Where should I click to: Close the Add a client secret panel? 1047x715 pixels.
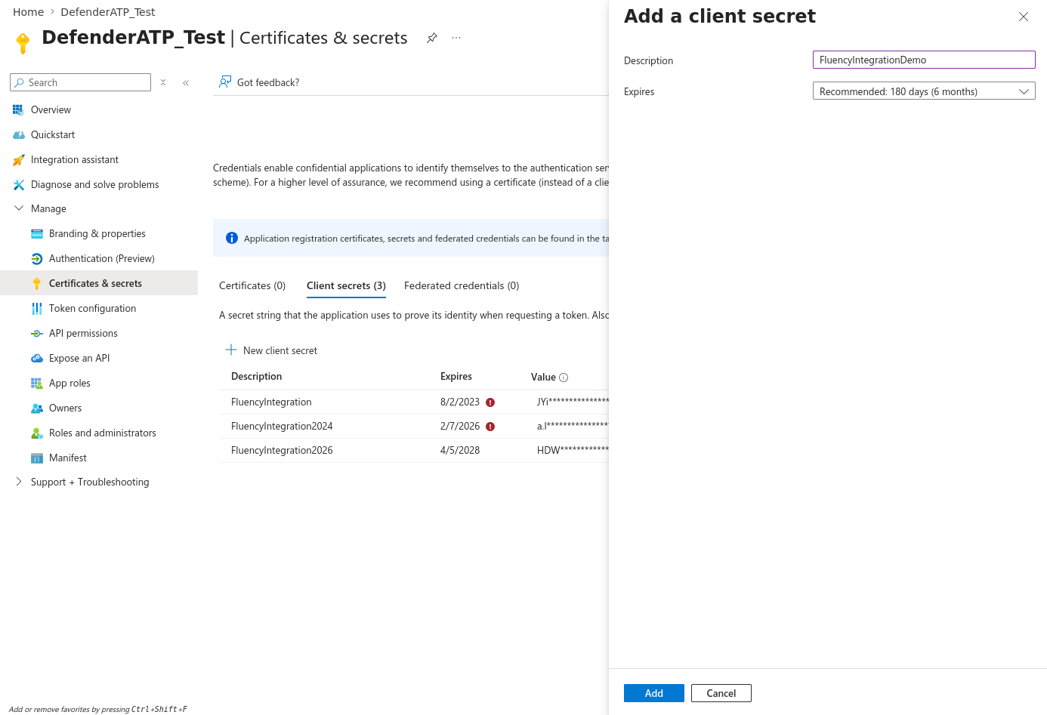pyautogui.click(x=1024, y=17)
